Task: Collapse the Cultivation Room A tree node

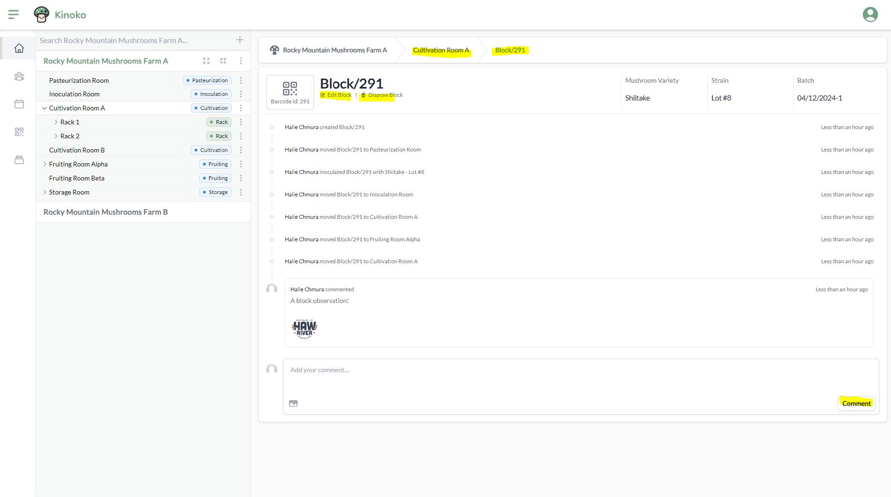Action: point(44,108)
